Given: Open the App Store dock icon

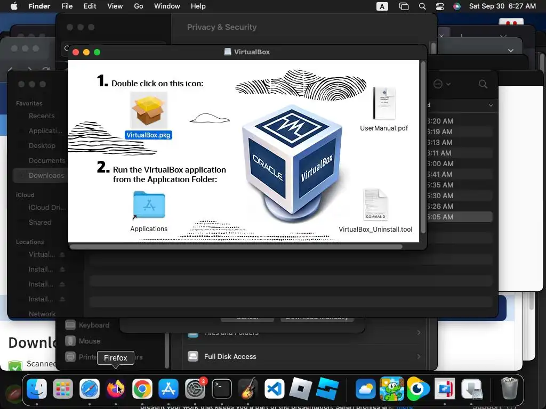Looking at the screenshot, I should pos(168,388).
